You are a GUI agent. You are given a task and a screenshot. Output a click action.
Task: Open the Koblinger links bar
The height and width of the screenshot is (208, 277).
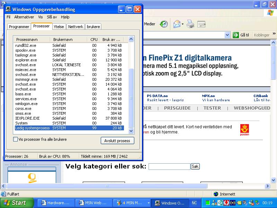point(262,35)
